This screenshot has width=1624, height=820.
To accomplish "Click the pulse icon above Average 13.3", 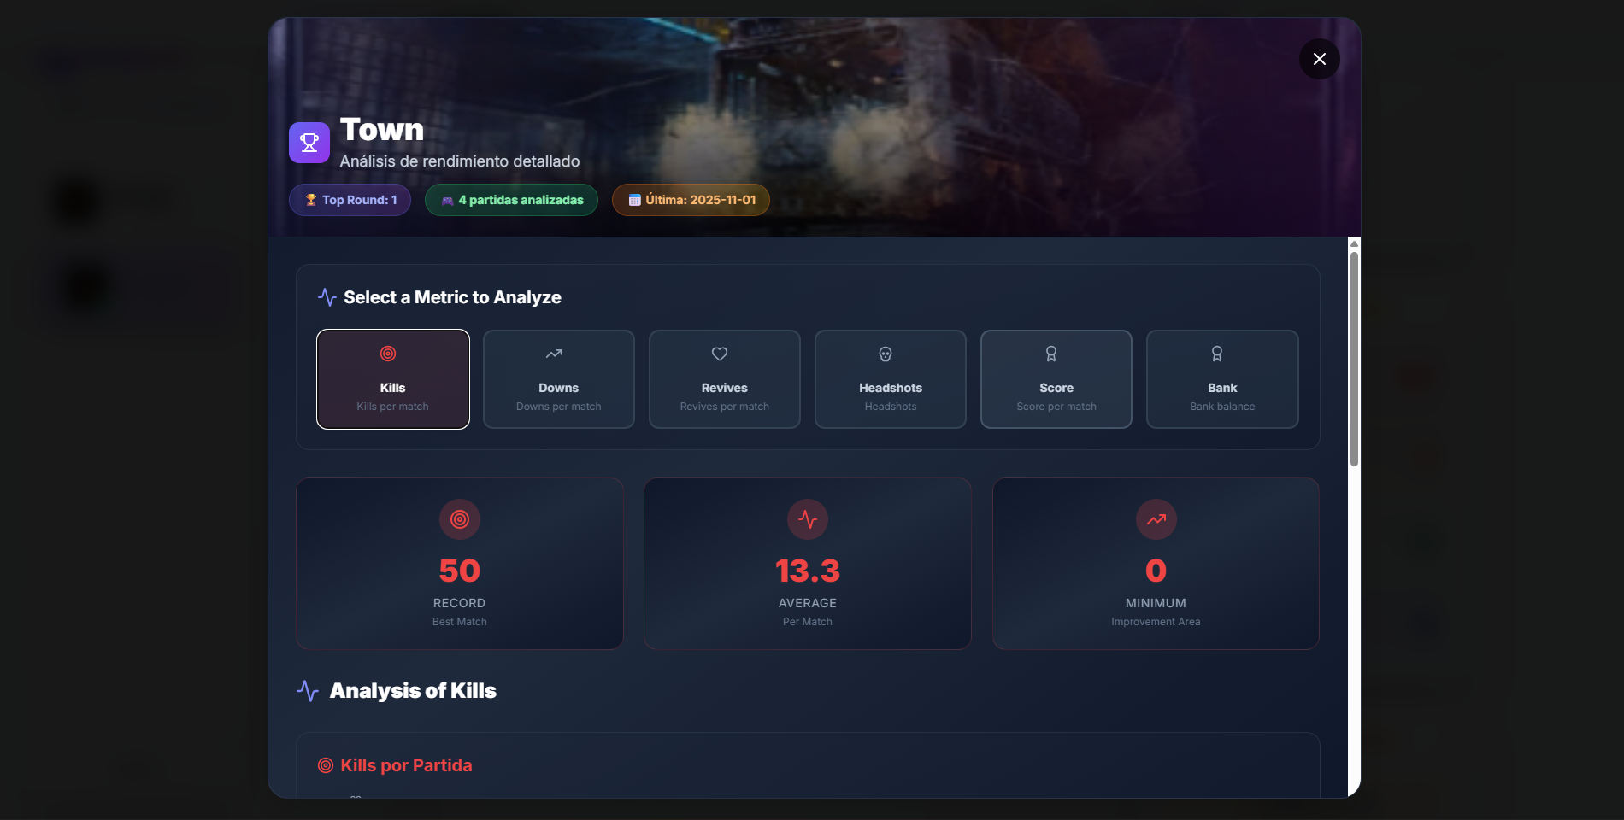I will [808, 519].
